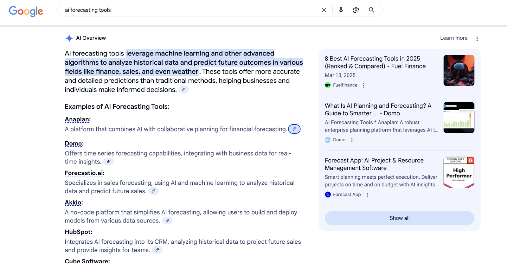Screen dimensions: 507x263
Task: Click the Akkio heading link
Action: coord(74,202)
